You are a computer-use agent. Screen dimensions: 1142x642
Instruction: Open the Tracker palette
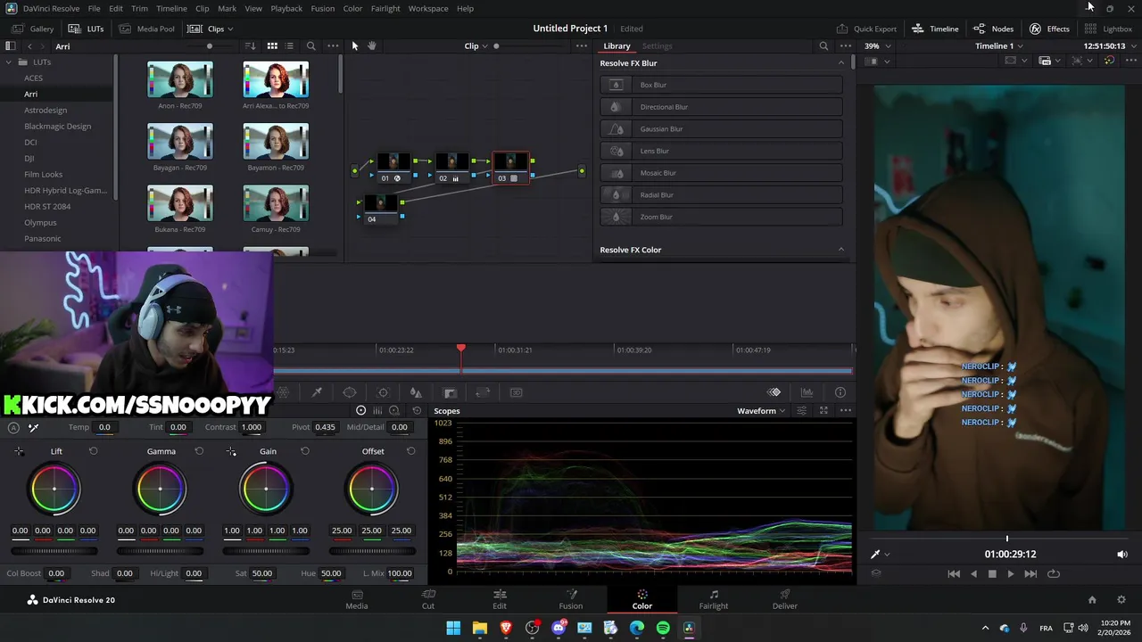pyautogui.click(x=383, y=392)
